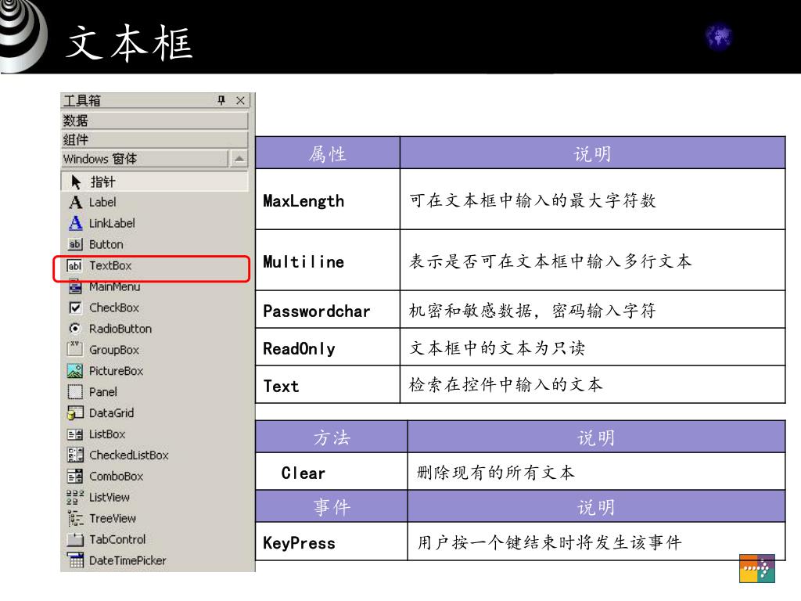Click the 方法 column header

(x=332, y=437)
